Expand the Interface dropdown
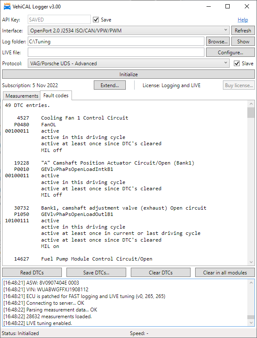Viewport: 257px width, 338px height. click(x=226, y=31)
